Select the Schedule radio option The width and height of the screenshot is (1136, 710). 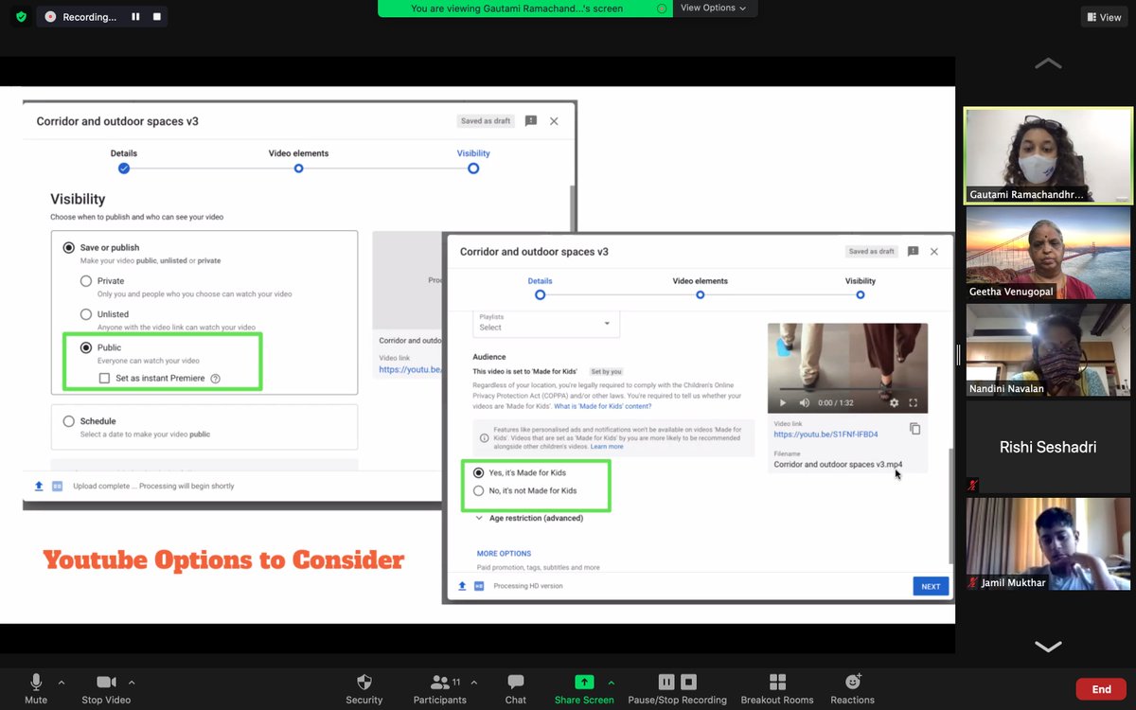(x=68, y=421)
